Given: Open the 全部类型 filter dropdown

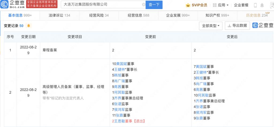Looking at the screenshot, I should (x=211, y=26).
